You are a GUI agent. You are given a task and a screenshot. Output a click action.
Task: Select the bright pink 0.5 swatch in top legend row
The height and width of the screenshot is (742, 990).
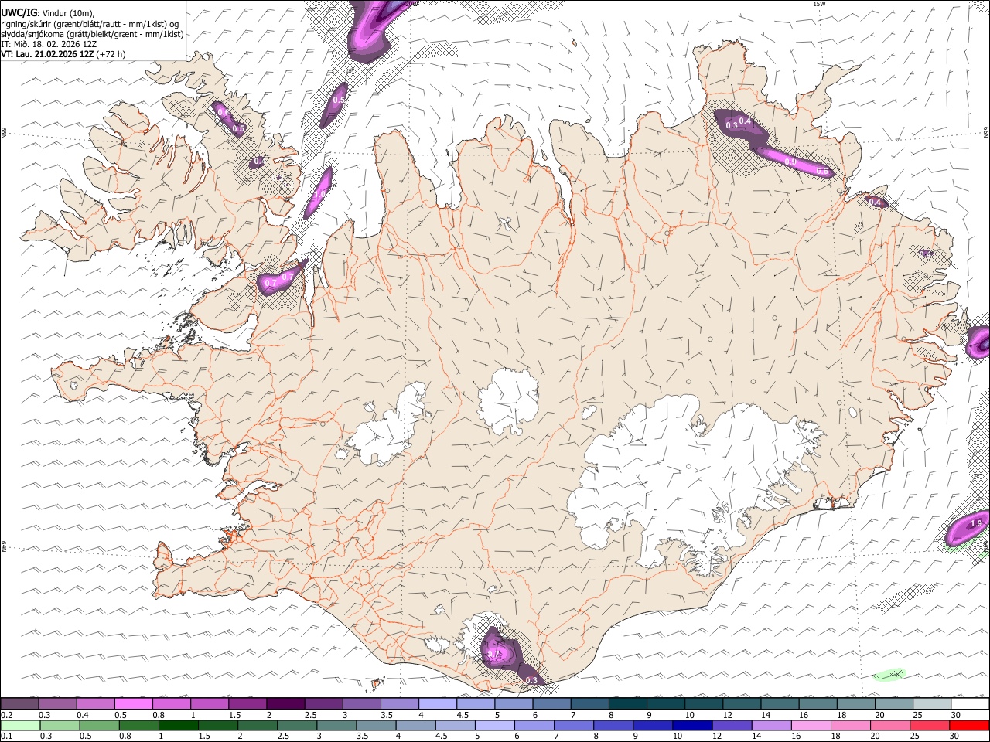[133, 704]
